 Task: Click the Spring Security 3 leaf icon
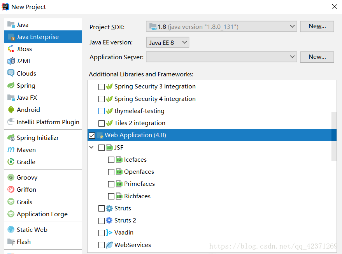coord(109,86)
